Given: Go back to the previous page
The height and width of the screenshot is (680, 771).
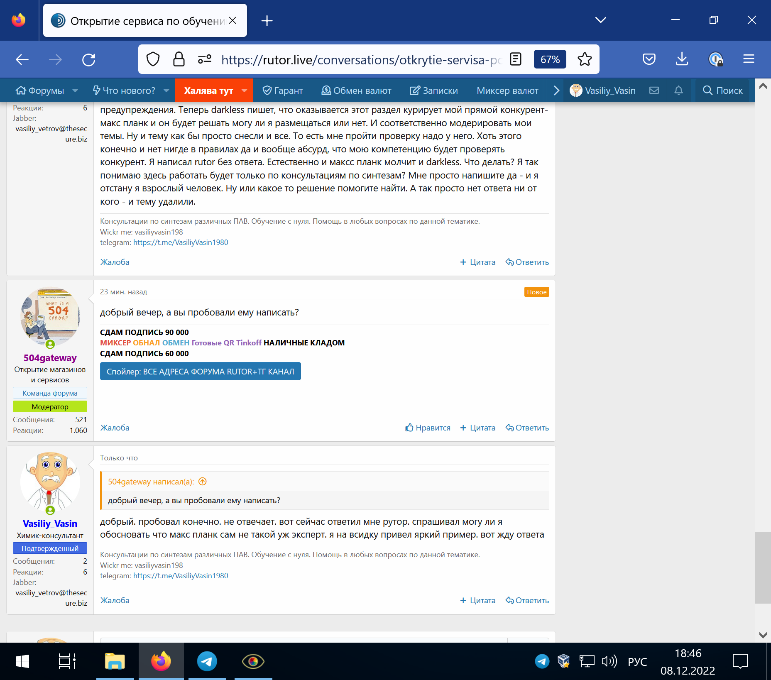Looking at the screenshot, I should pos(22,60).
